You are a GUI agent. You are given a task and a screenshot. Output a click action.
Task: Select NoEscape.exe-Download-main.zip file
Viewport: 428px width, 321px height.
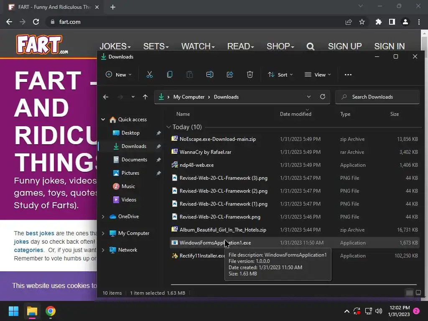[295, 139]
